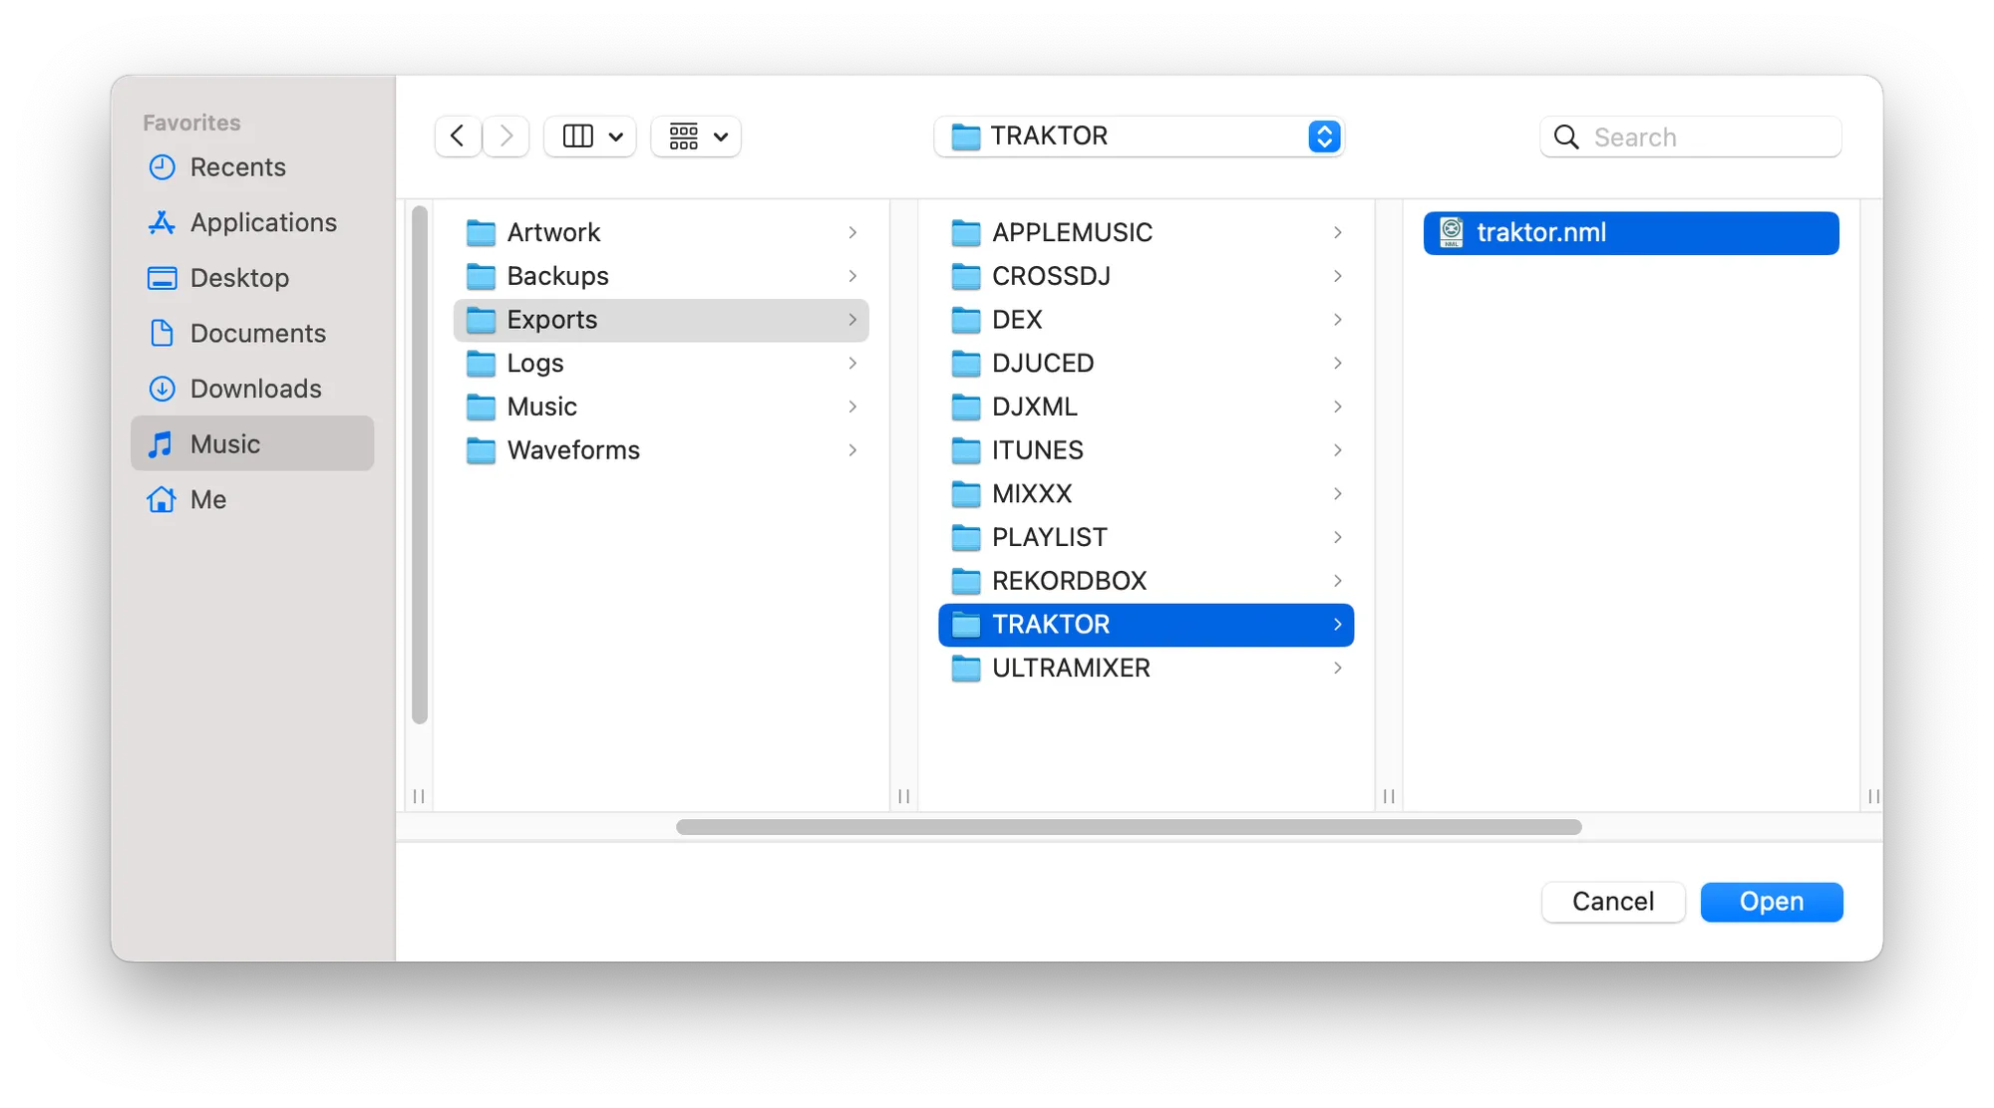Click the horizontal scrollbar at the bottom

[1128, 827]
